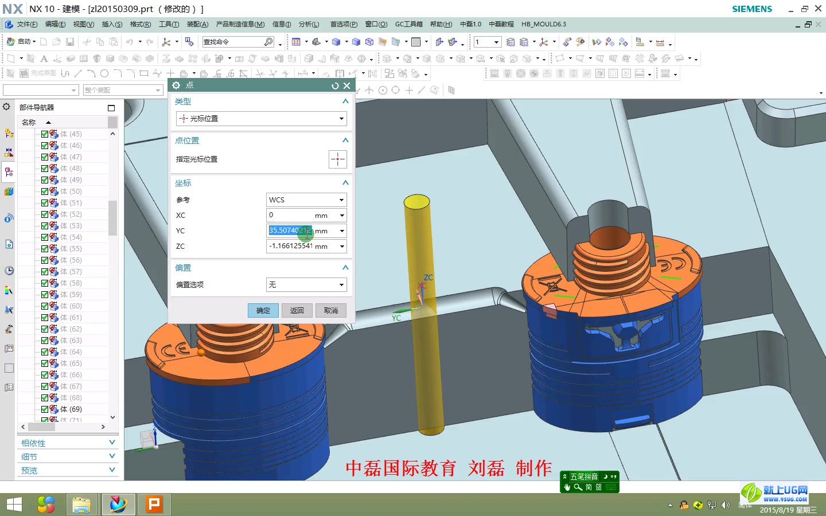Click the WCS orientation axes icon in main toolbar
Image resolution: width=826 pixels, height=516 pixels.
(x=166, y=42)
